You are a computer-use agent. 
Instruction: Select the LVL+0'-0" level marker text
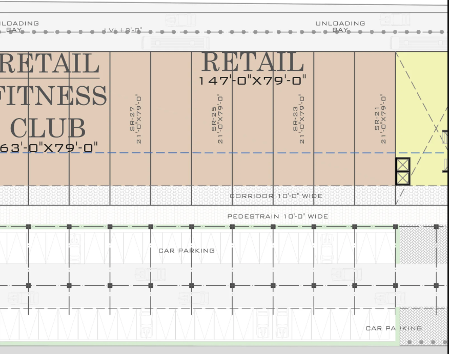pos(123,31)
